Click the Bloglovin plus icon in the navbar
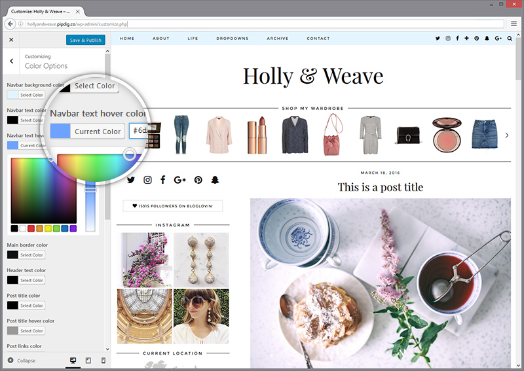The height and width of the screenshot is (371, 524). pos(466,39)
